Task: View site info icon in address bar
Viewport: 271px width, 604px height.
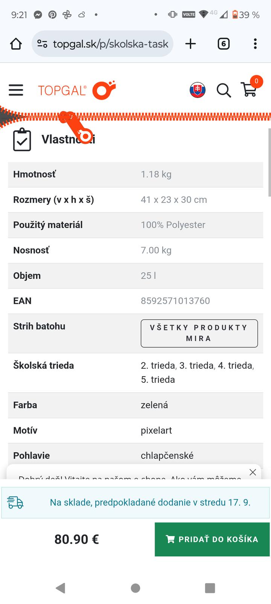Action: (x=42, y=44)
